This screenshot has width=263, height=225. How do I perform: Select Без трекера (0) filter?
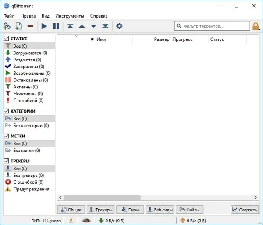coord(29,175)
